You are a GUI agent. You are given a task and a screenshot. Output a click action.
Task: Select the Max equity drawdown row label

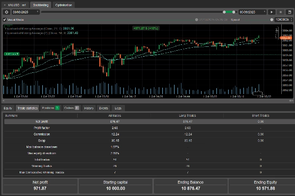tap(42, 153)
